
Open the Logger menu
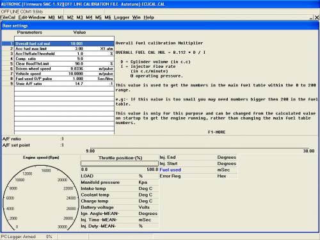[122, 17]
